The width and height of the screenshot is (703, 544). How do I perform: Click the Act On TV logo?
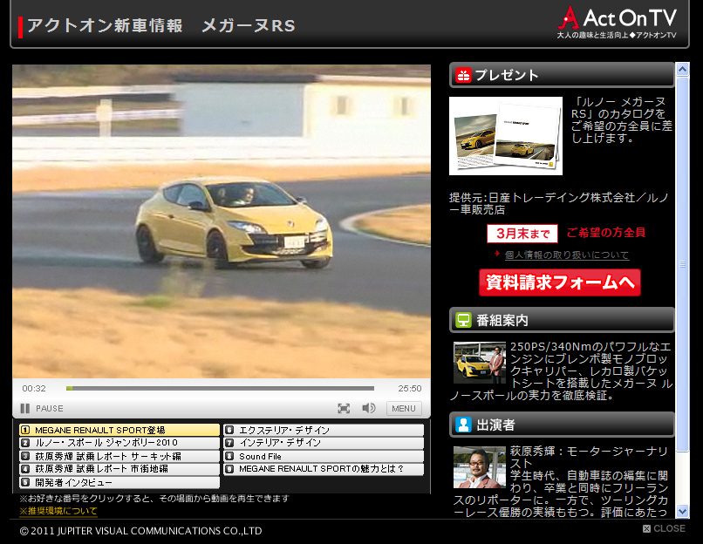coord(617,22)
